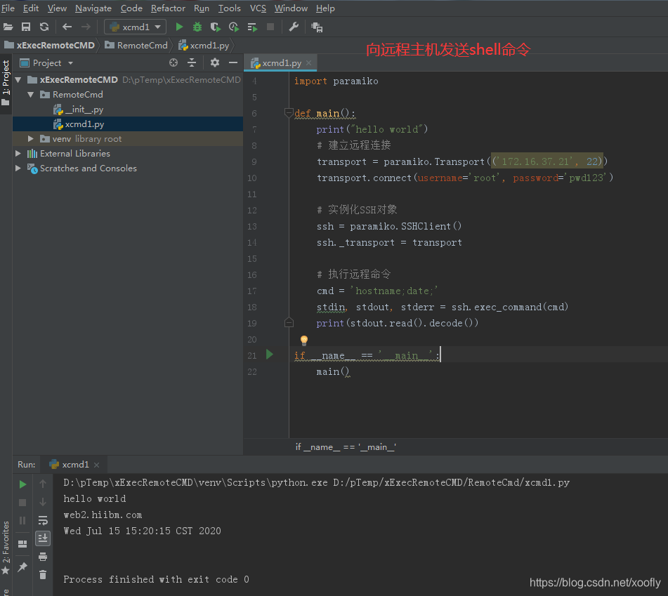Save all files with the save icon
The image size is (668, 596).
pos(27,27)
